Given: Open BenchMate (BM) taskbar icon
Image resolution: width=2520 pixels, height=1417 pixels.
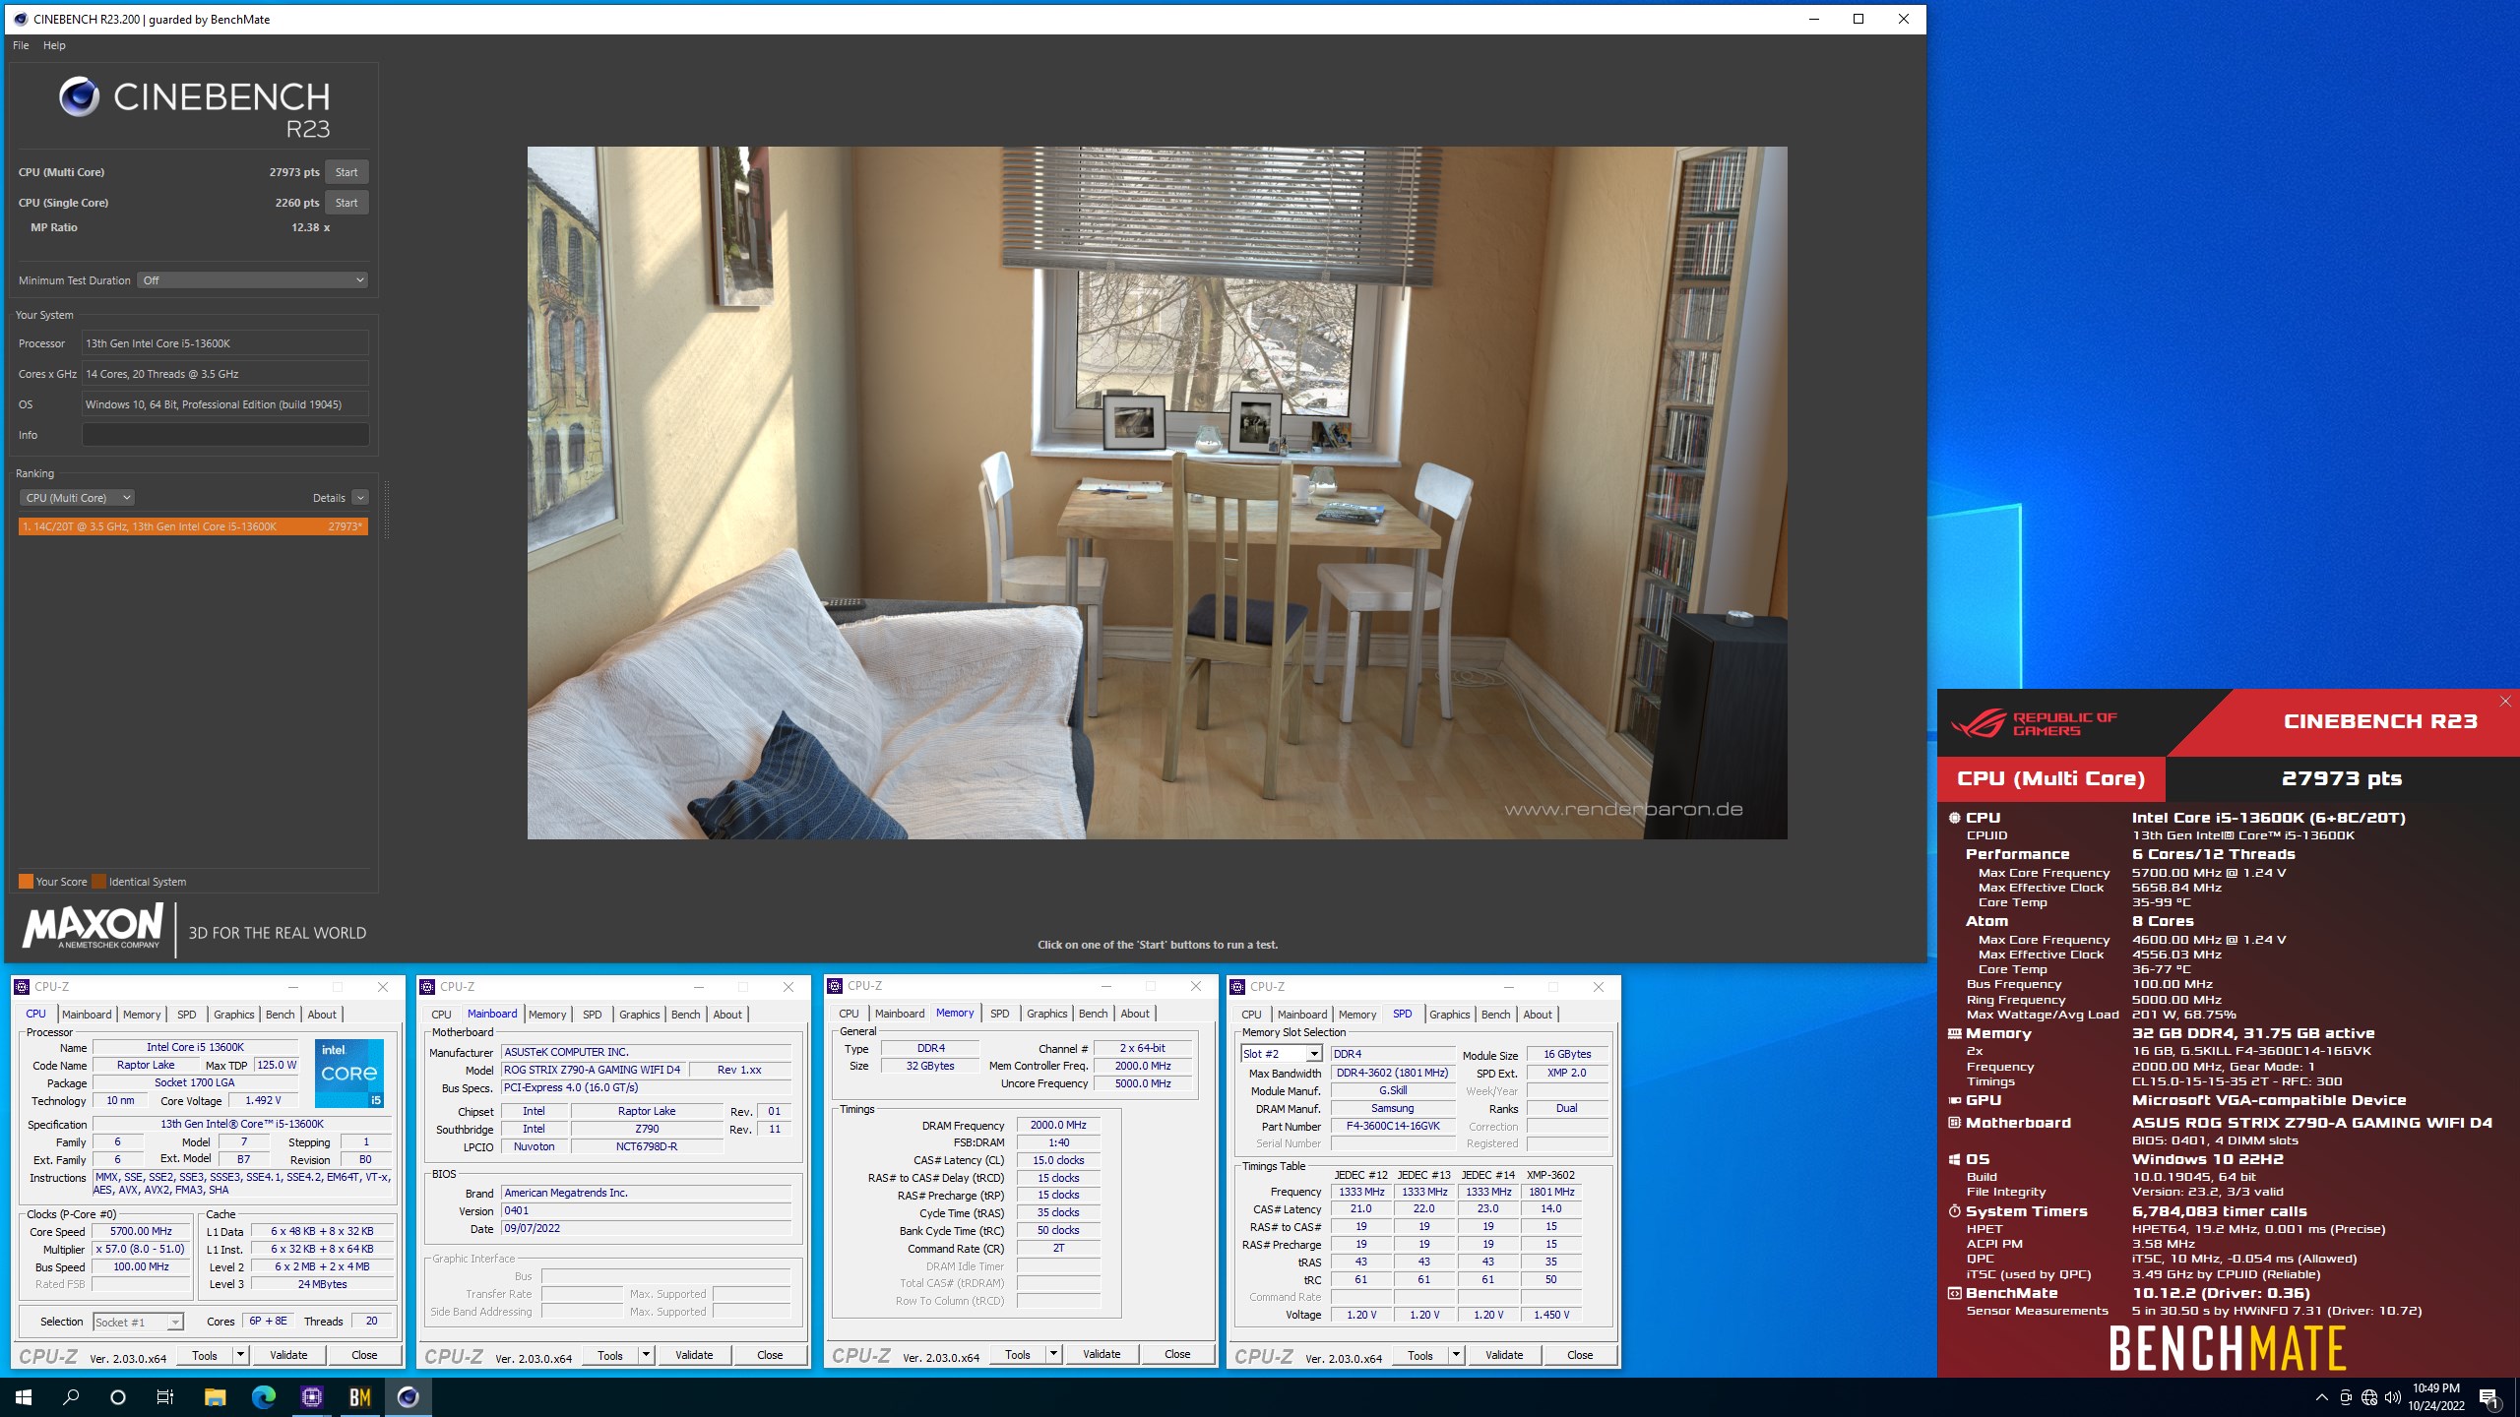Looking at the screenshot, I should click(x=359, y=1396).
